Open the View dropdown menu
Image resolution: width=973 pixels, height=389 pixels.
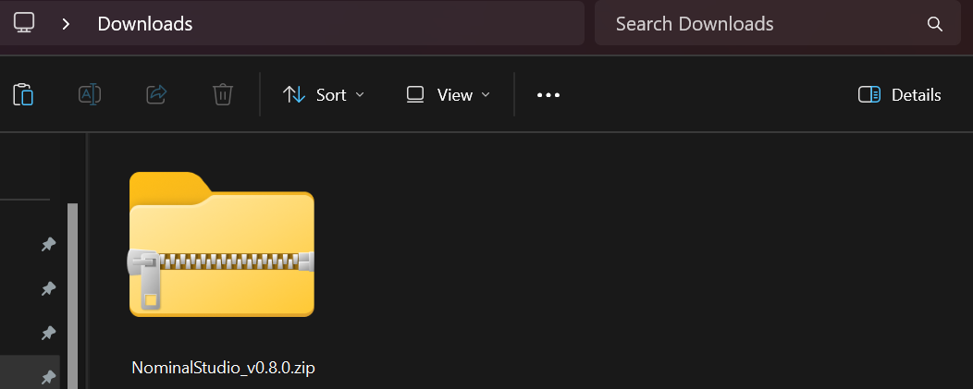[x=448, y=95]
